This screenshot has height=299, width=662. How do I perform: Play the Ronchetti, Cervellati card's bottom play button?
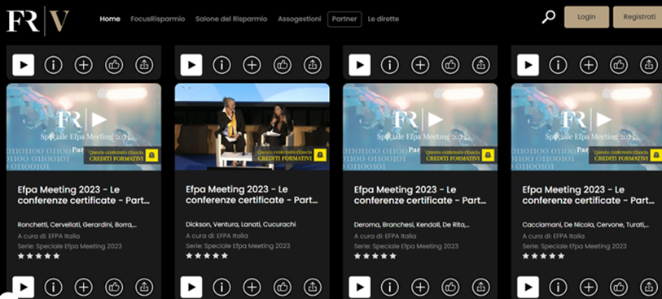[x=24, y=287]
